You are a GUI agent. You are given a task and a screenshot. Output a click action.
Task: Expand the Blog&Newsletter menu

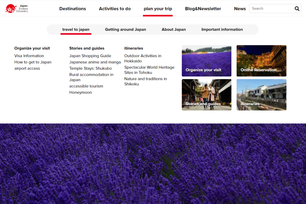pos(203,9)
